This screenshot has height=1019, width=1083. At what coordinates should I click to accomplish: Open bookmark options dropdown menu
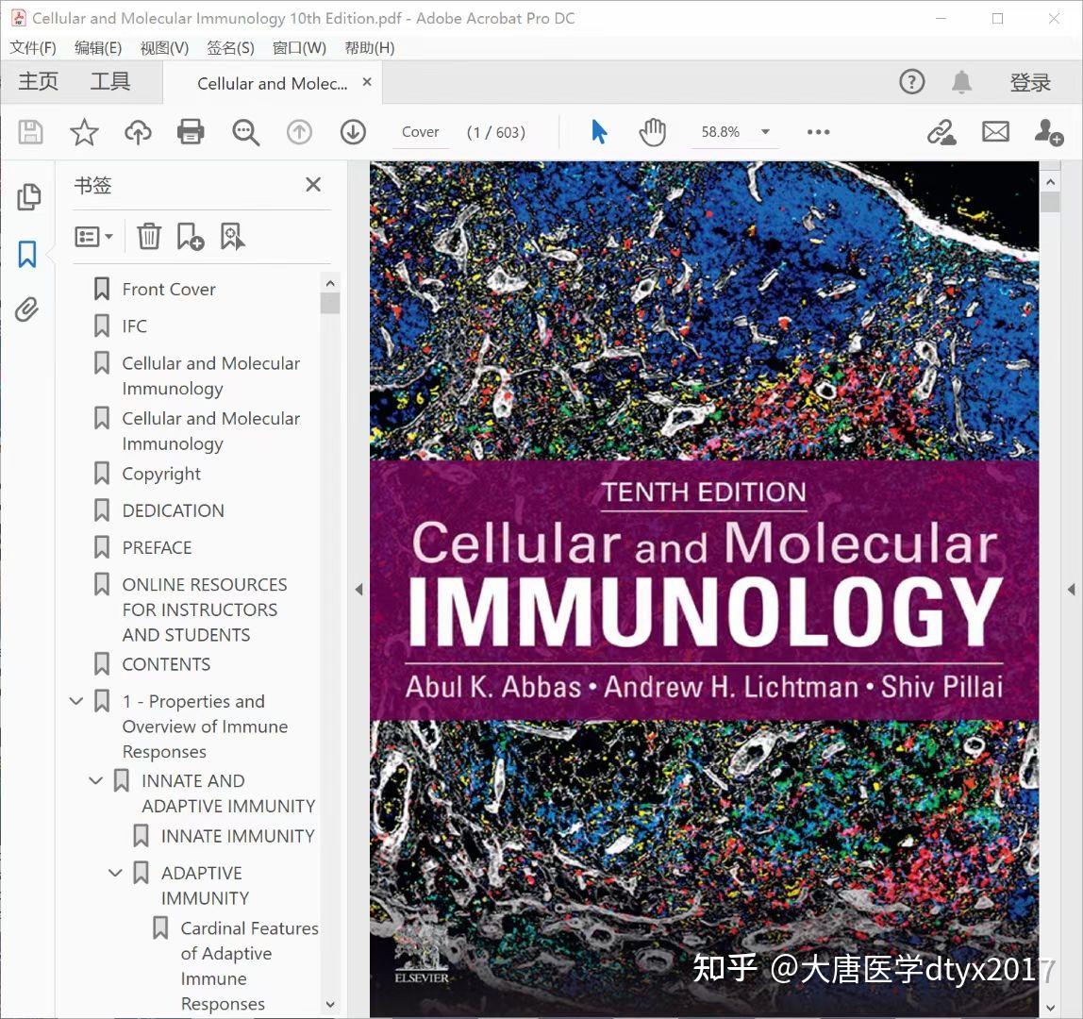(x=93, y=237)
